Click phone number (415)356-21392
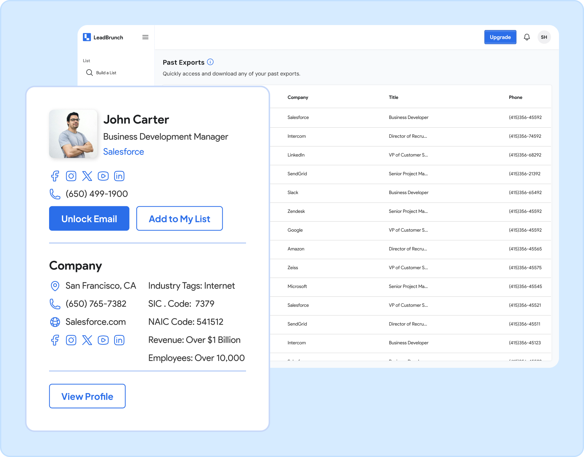 525,174
